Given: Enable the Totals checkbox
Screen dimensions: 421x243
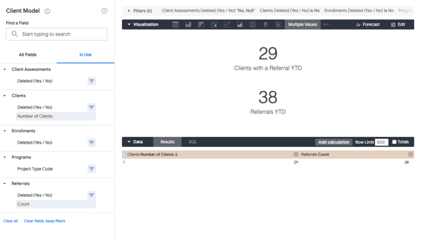Looking at the screenshot, I should point(394,142).
